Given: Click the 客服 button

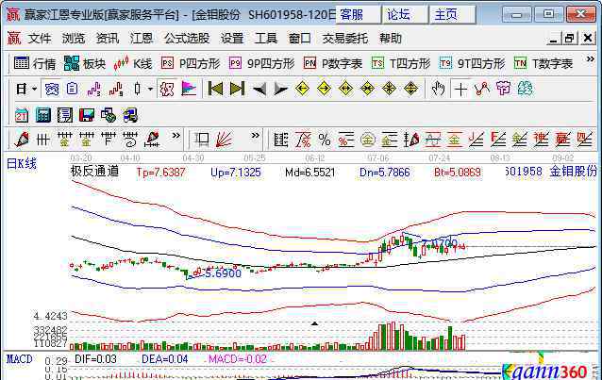Looking at the screenshot, I should coord(359,15).
